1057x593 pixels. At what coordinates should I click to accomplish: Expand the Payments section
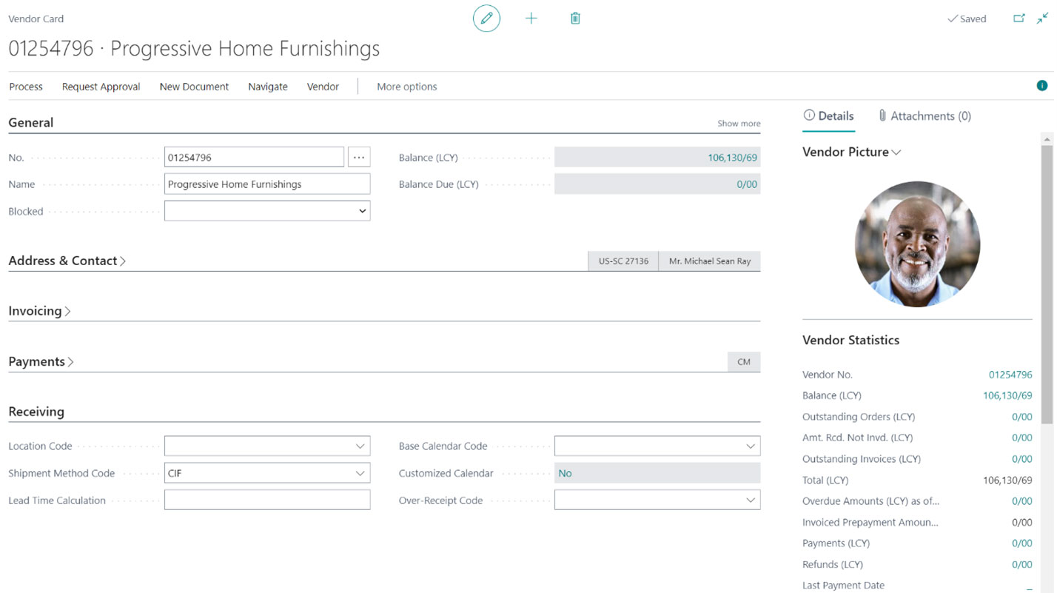41,361
